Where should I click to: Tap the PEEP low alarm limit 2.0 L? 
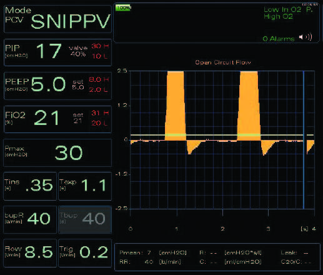99,90
